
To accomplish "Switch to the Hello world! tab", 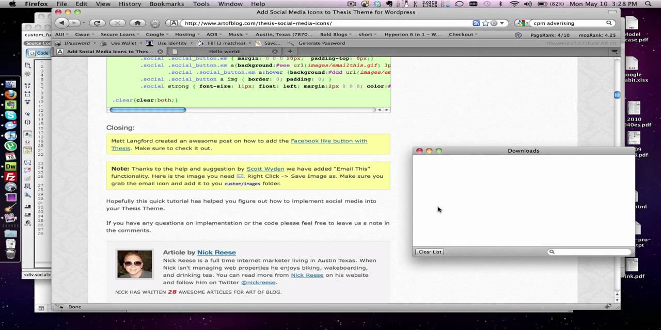I will pos(225,52).
